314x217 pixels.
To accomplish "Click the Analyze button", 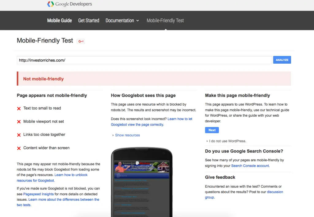I will 282,60.
